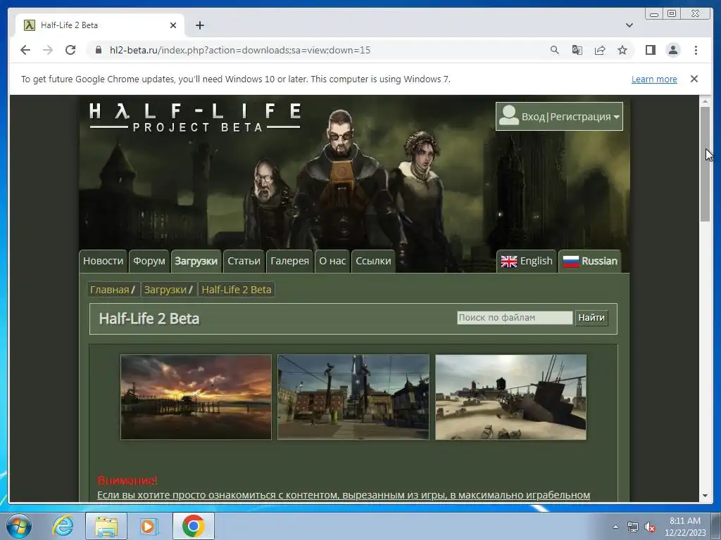Click the user avatar icon next to Вход
The height and width of the screenshot is (540, 721).
click(508, 115)
